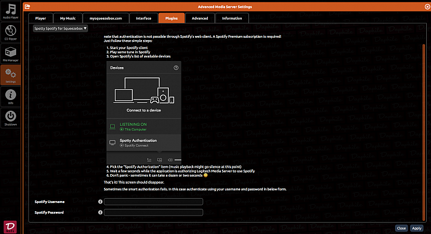Click the Daphile logo icon
Image resolution: width=431 pixels, height=234 pixels.
coord(10,227)
